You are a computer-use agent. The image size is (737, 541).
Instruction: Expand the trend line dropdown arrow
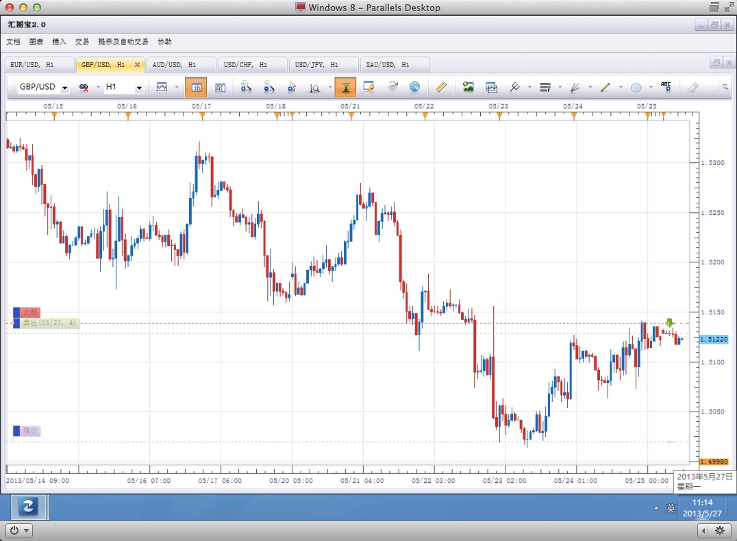[621, 88]
